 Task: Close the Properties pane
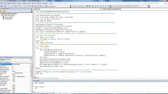(x=31, y=57)
